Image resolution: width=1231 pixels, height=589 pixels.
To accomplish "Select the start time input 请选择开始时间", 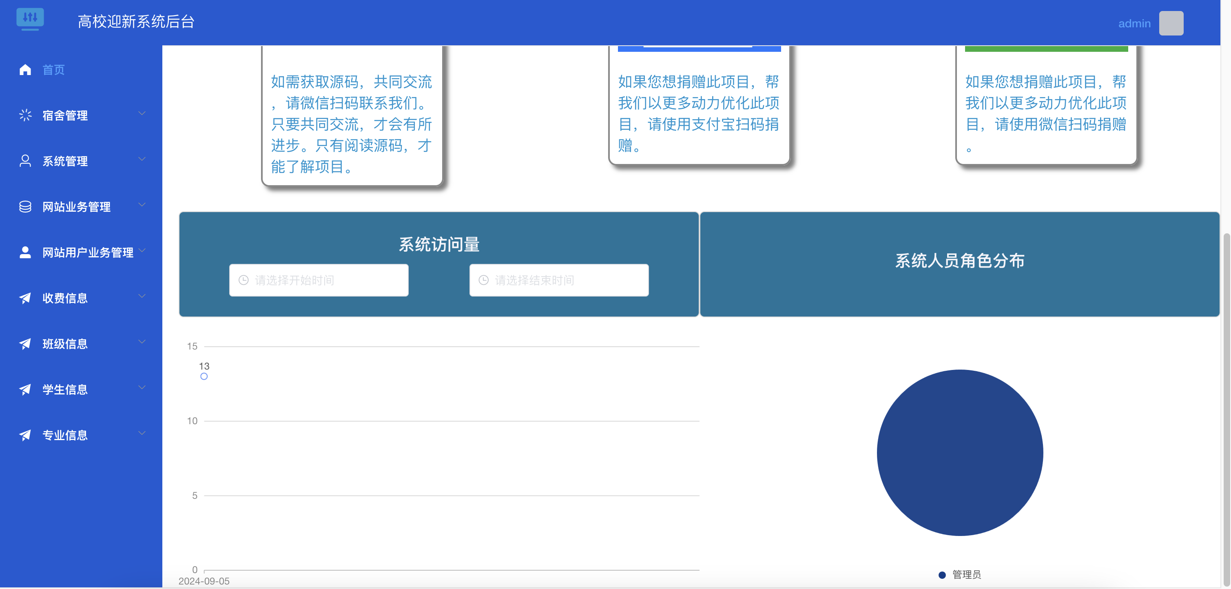I will point(319,280).
